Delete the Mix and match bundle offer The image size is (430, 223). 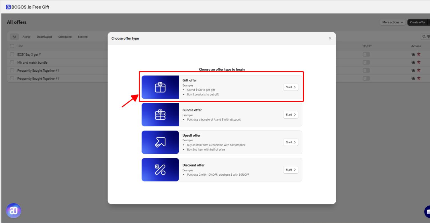419,62
